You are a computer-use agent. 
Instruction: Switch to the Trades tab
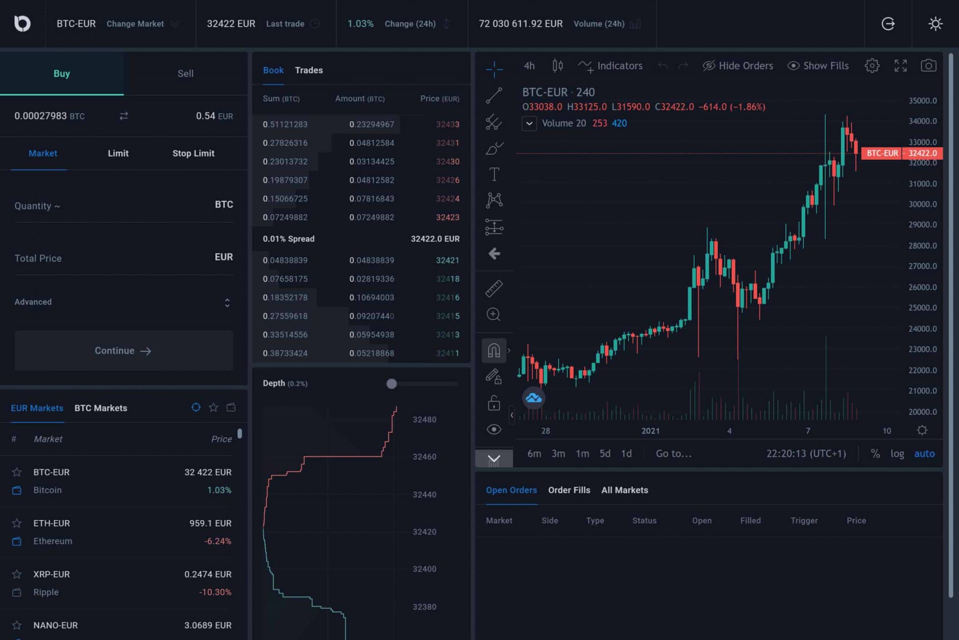308,70
